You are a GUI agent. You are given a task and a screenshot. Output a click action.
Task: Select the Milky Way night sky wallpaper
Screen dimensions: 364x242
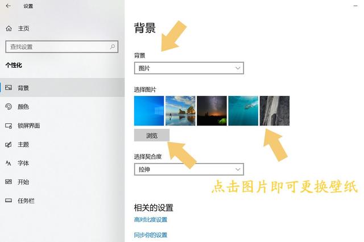(x=212, y=111)
